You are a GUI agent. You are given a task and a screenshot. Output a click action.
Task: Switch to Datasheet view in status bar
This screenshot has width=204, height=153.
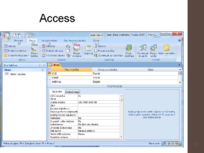(x=165, y=143)
